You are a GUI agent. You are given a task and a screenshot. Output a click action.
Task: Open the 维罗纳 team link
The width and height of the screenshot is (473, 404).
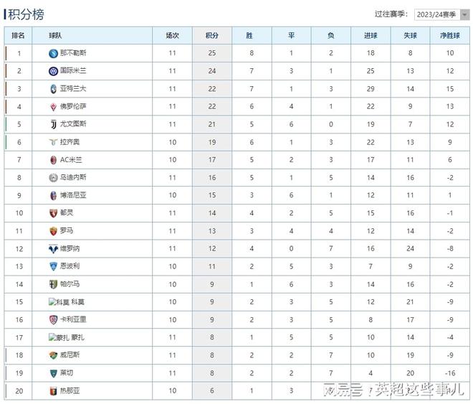coord(70,249)
